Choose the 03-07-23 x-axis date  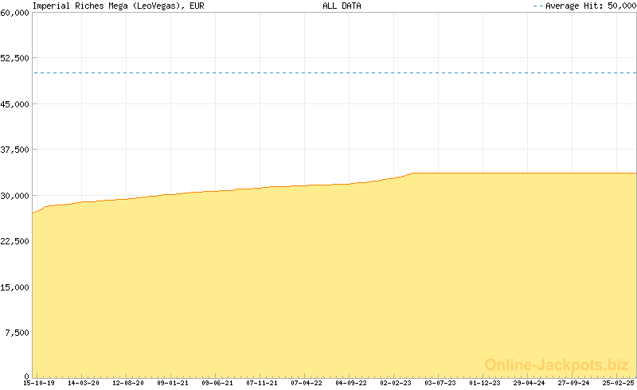pyautogui.click(x=440, y=383)
